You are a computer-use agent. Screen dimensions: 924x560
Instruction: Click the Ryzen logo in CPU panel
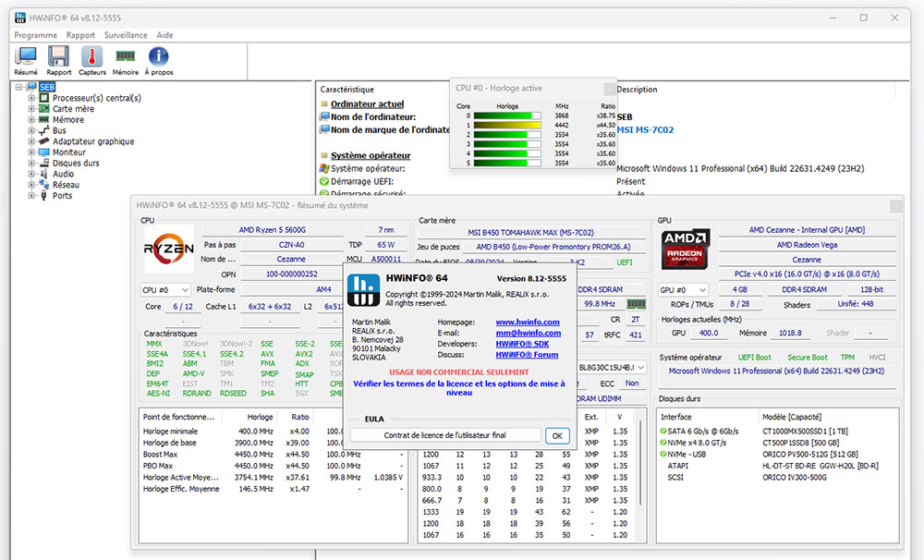(x=168, y=249)
